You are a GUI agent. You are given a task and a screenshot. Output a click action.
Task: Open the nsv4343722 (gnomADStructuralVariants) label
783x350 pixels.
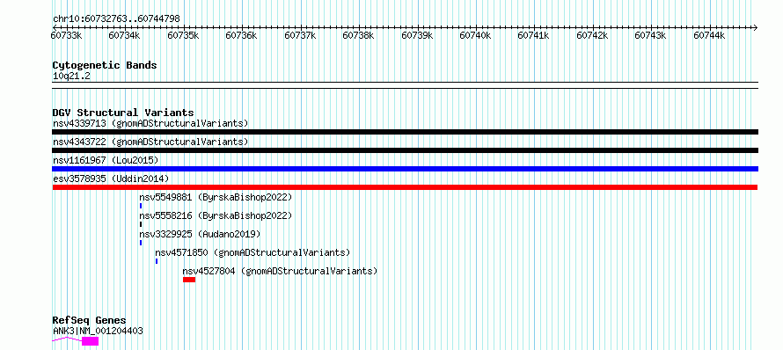[x=150, y=142]
